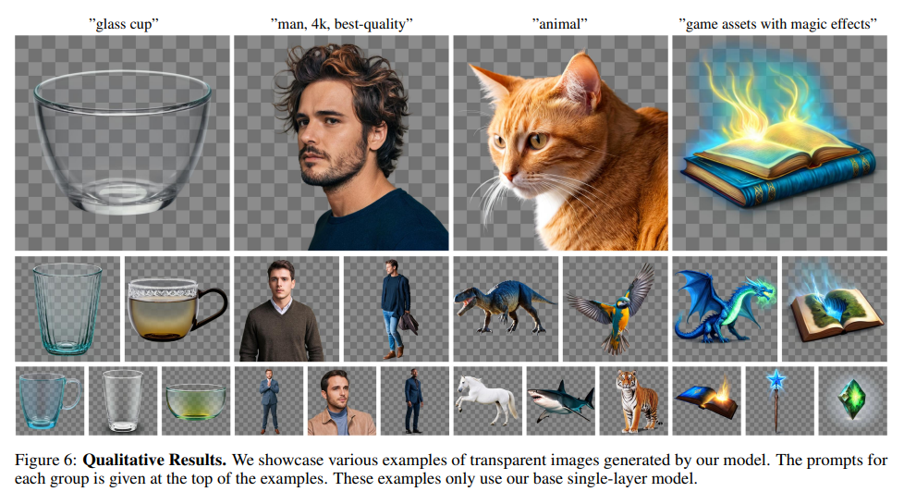Screen dimensions: 904x492
Task: Open the glowing magic book image
Action: click(779, 142)
